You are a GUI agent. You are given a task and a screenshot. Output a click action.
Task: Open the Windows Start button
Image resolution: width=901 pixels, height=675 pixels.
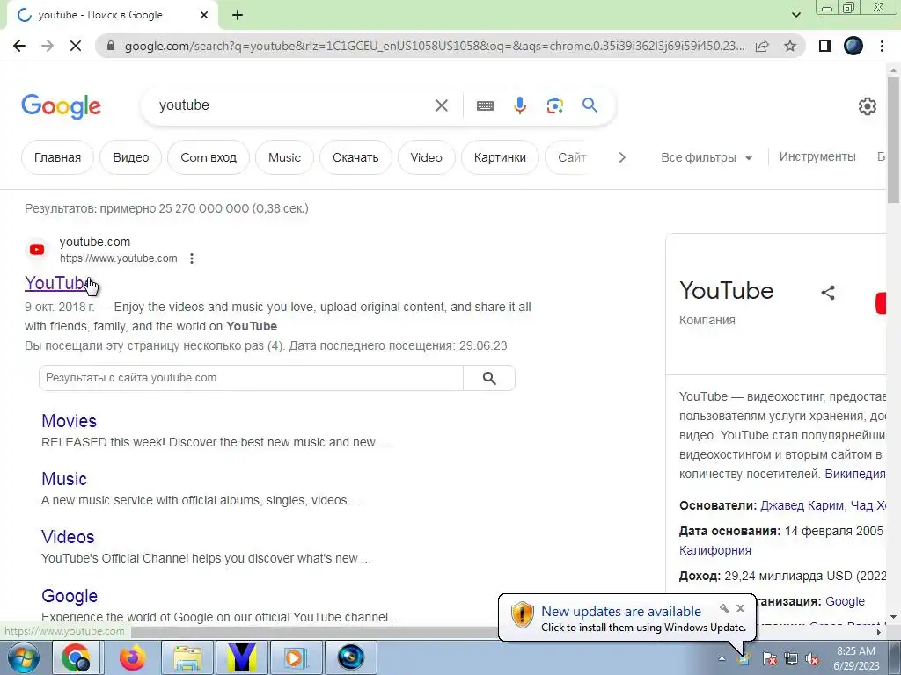pyautogui.click(x=23, y=657)
